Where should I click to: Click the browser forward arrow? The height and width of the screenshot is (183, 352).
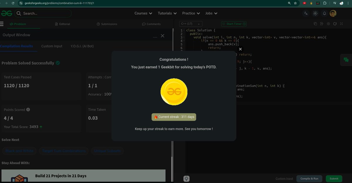(x=6, y=3)
